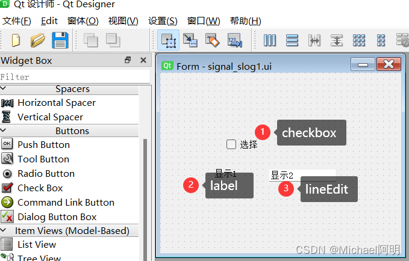
Task: Switch to Edit Tab Order mode
Action: coord(235,40)
